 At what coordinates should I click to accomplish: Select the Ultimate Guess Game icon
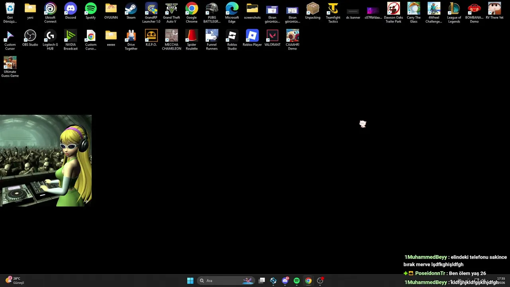click(x=10, y=67)
